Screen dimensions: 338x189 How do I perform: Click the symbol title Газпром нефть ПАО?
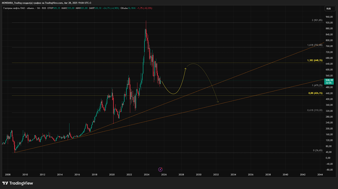tap(14, 8)
